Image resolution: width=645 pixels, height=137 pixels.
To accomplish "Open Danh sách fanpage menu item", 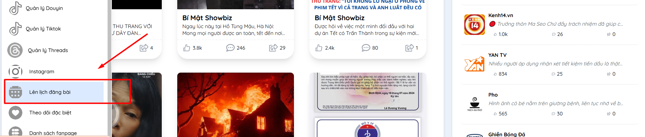I will point(53,133).
